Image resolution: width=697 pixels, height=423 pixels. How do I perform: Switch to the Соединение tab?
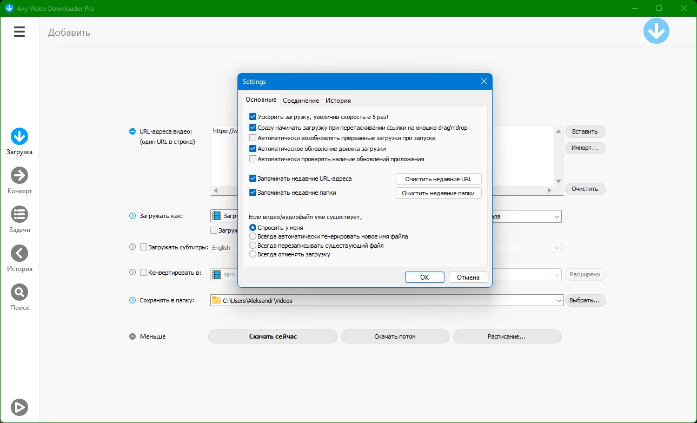[301, 100]
